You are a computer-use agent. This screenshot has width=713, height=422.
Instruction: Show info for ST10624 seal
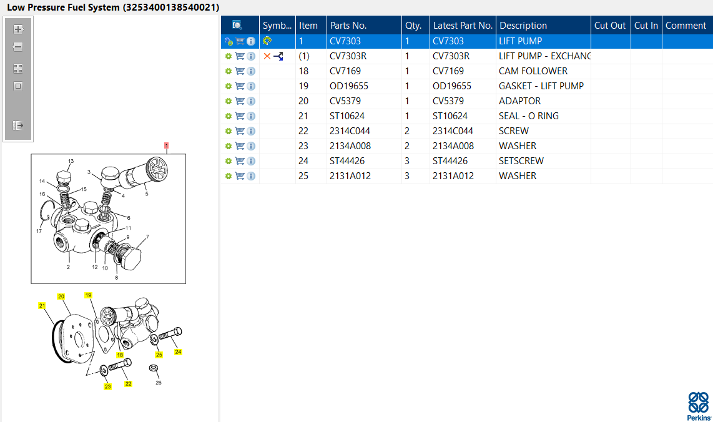pos(251,116)
